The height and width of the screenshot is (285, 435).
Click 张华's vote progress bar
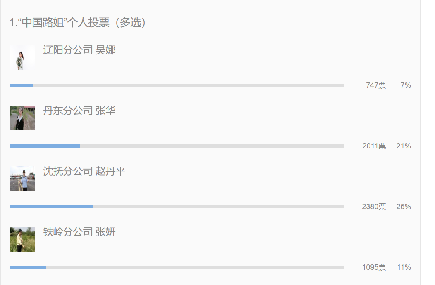177,146
